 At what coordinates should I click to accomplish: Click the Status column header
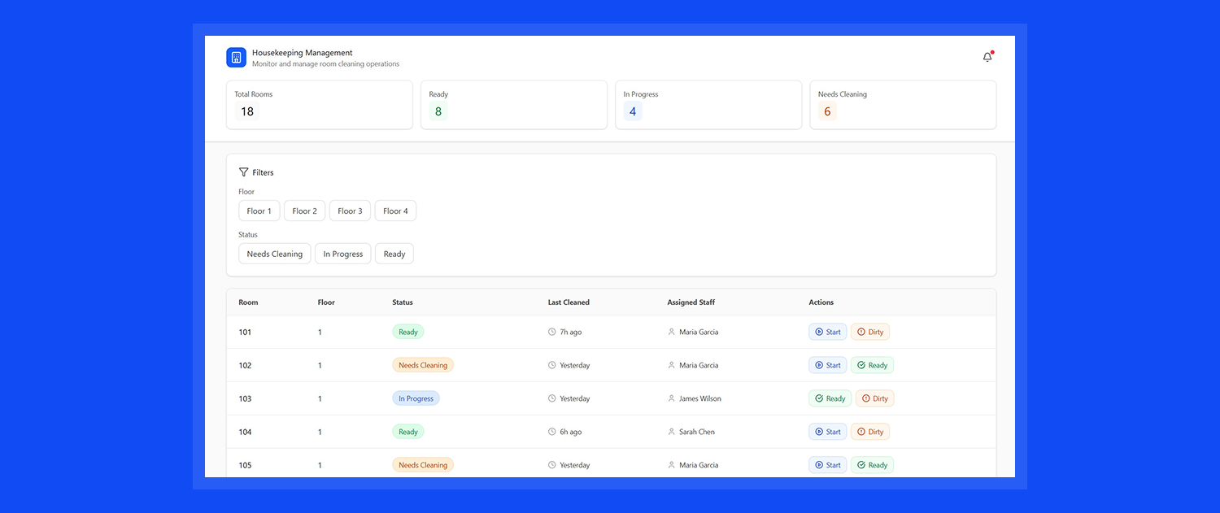tap(403, 302)
